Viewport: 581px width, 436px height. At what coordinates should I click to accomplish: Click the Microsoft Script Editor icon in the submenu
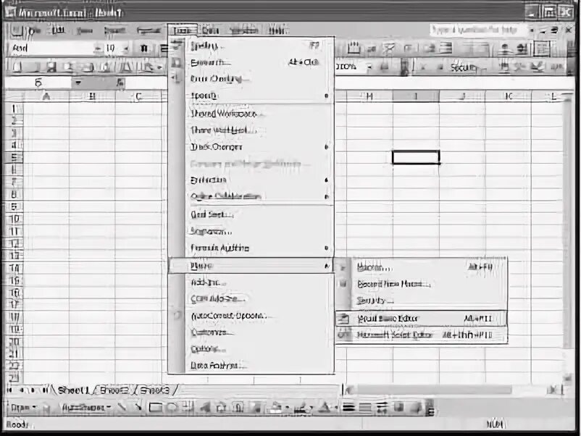point(344,335)
